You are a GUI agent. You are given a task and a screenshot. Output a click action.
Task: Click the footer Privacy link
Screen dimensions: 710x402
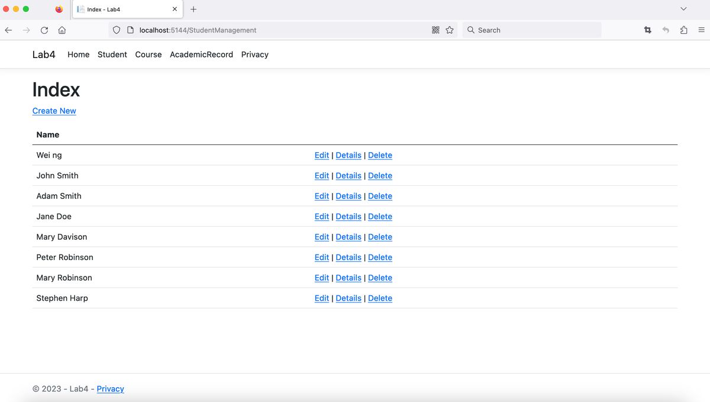point(111,389)
